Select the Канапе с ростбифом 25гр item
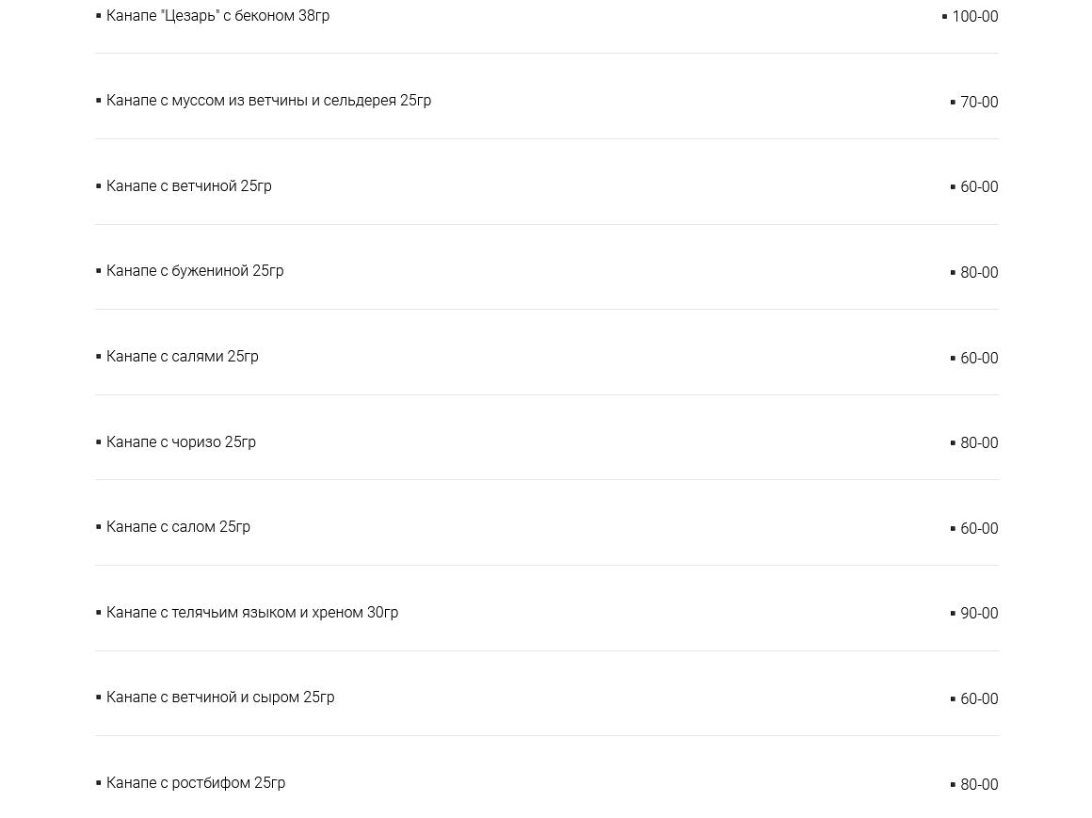 click(196, 783)
